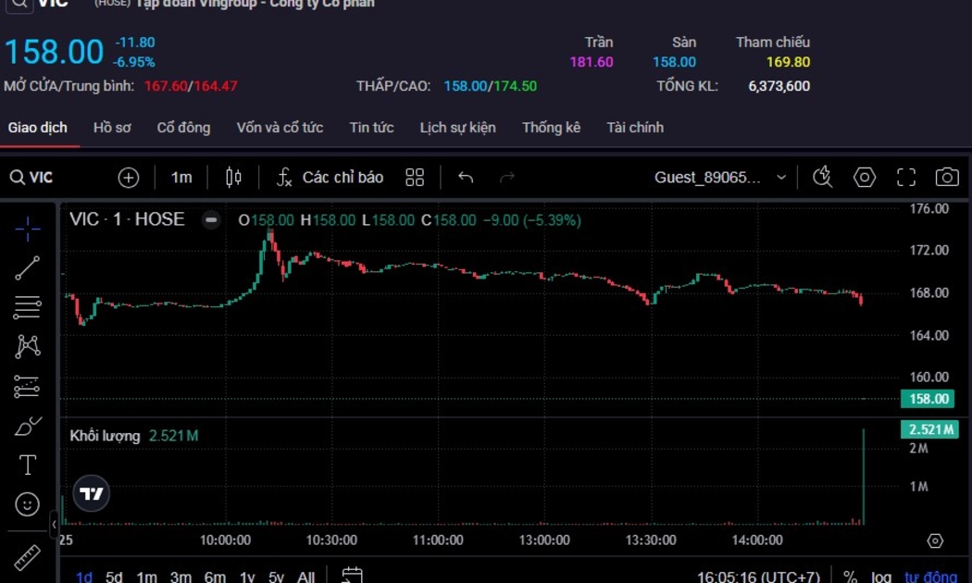Open the Cổ đông tab
Viewport: 972px width, 583px height.
(183, 128)
